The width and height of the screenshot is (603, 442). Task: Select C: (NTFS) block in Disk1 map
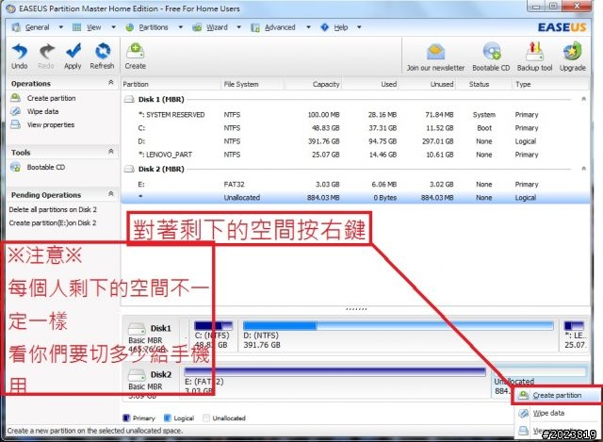coord(213,336)
